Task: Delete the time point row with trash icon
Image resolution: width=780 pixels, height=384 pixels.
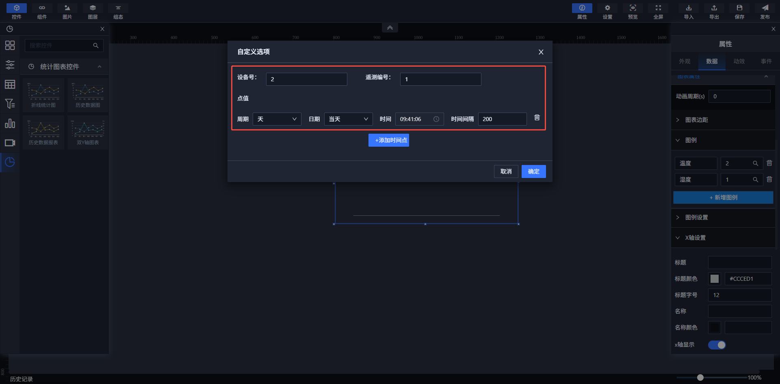Action: (x=537, y=117)
